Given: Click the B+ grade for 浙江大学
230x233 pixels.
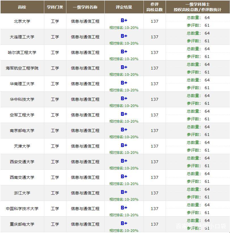Looking at the screenshot, I should click(x=124, y=192).
